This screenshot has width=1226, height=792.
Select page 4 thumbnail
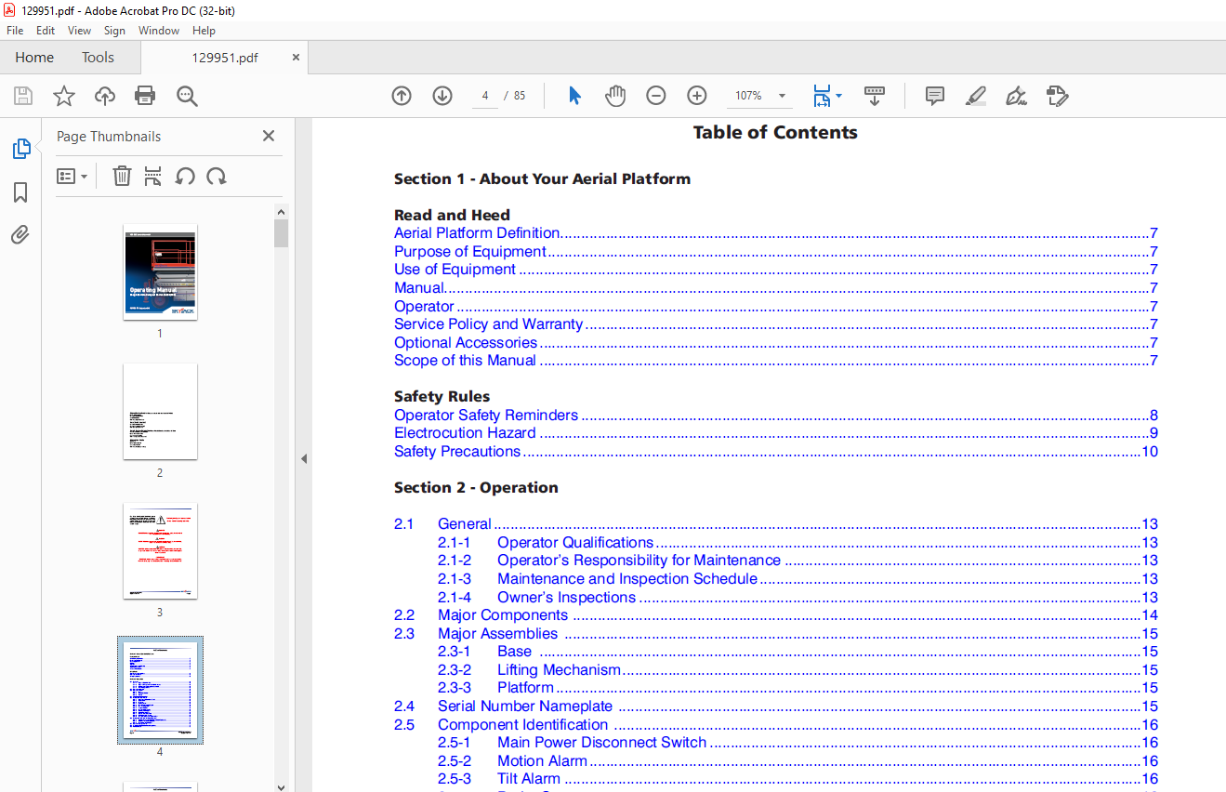pos(160,690)
